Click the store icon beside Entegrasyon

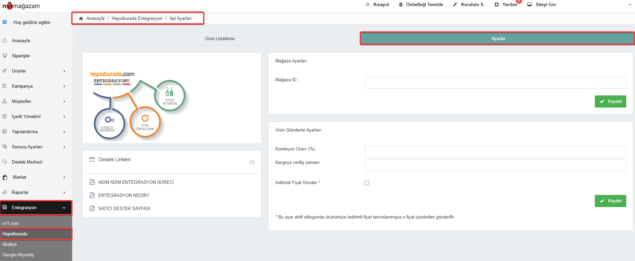tap(5, 207)
